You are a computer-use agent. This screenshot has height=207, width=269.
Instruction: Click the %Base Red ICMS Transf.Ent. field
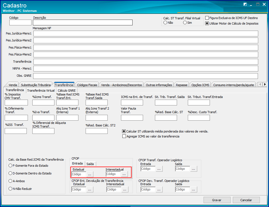click(x=67, y=103)
